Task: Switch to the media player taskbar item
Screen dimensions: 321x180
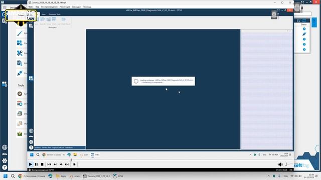Action: coord(97,176)
